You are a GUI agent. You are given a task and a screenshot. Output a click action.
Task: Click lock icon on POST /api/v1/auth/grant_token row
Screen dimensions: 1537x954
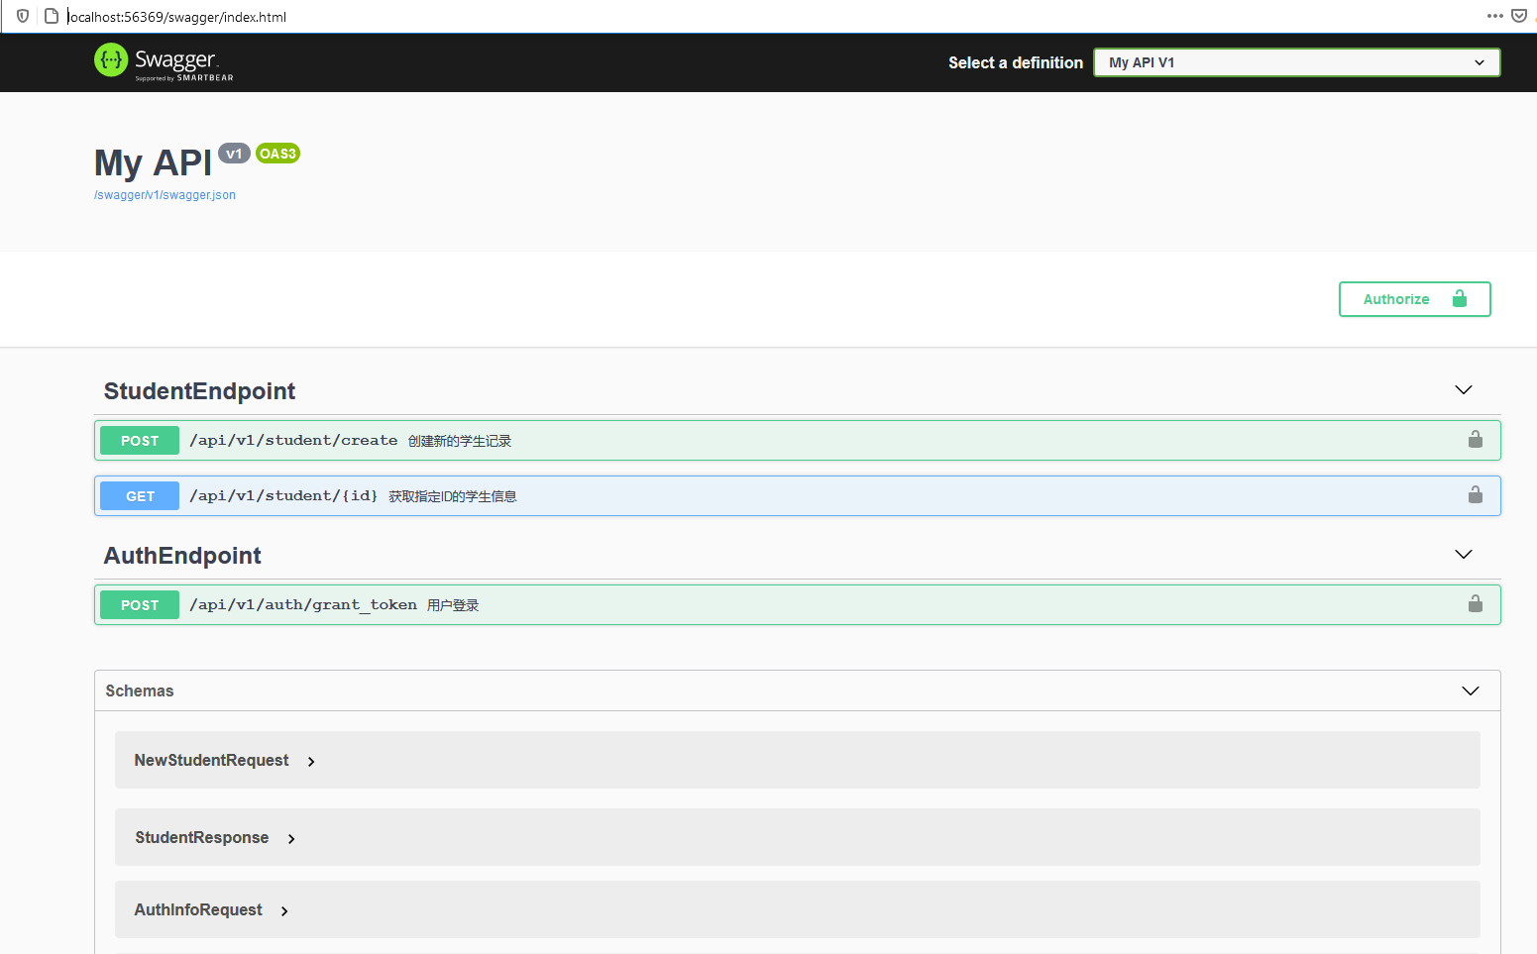[1476, 603]
